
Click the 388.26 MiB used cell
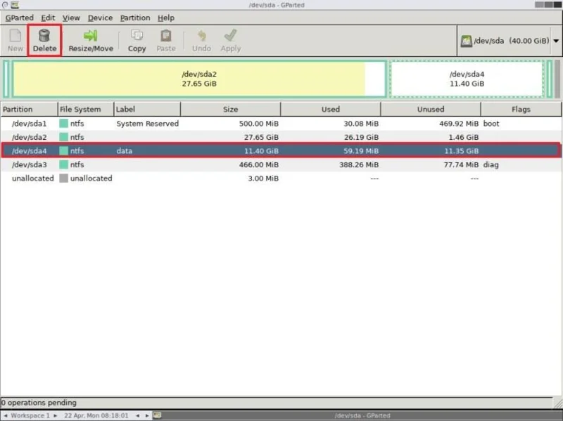click(x=359, y=164)
